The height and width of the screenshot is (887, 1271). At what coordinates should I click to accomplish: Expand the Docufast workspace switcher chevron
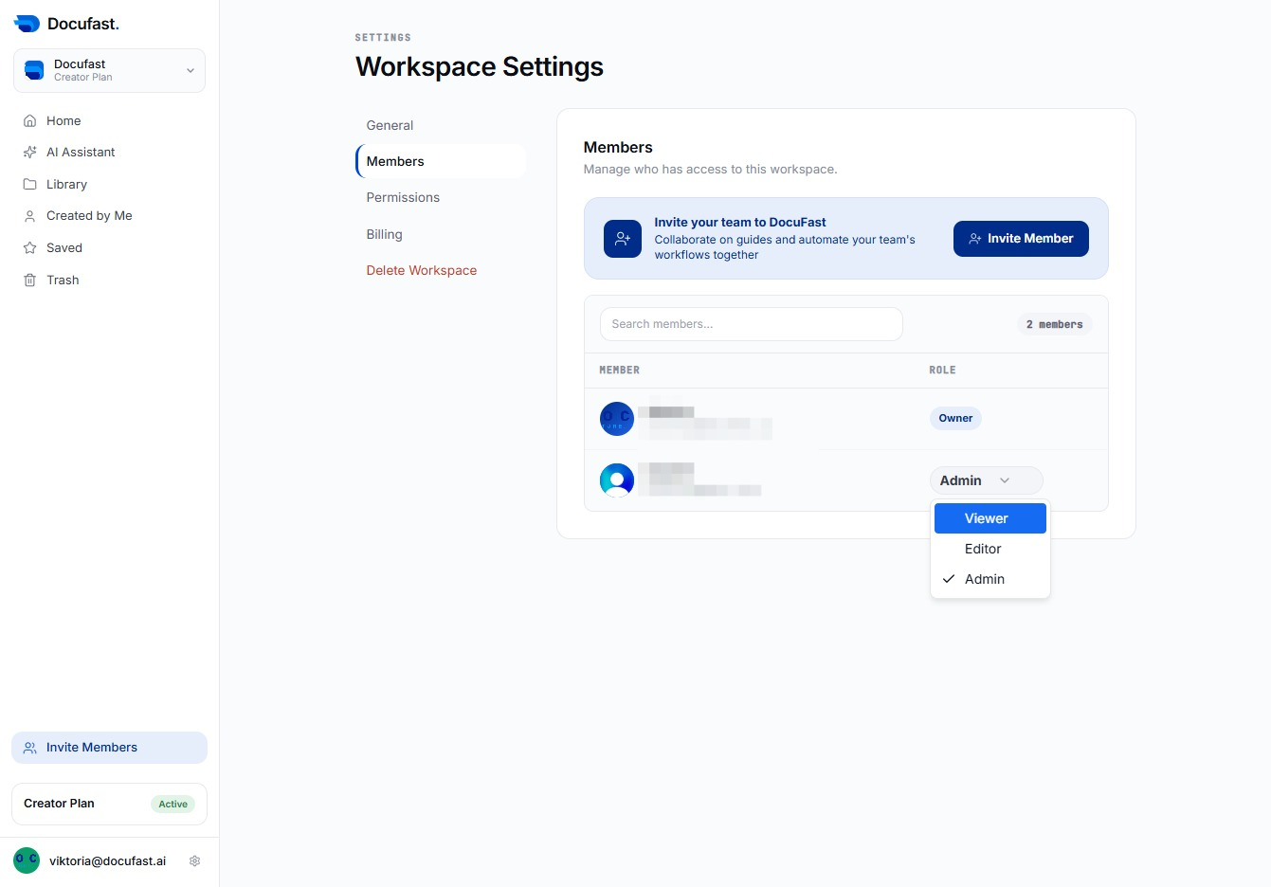191,71
